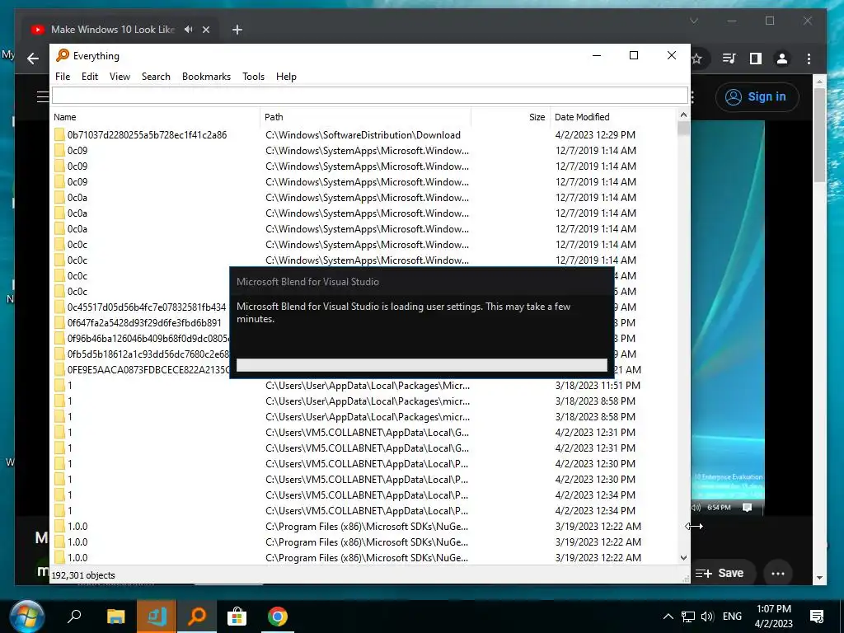Switch to Everything taskbar icon
Viewport: 844px width, 633px height.
click(x=196, y=617)
